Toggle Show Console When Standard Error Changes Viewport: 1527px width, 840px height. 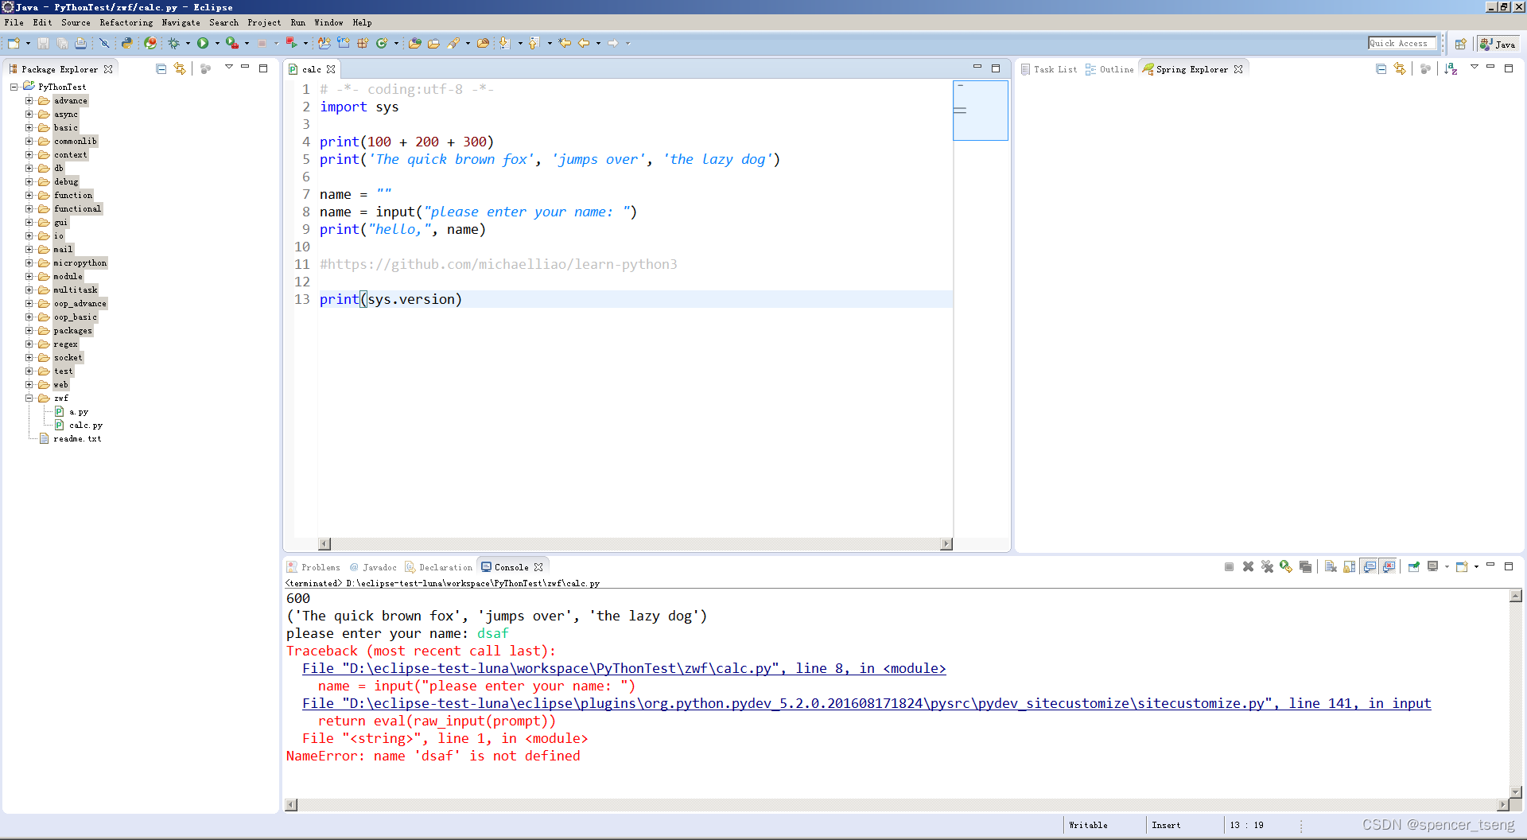(1389, 566)
